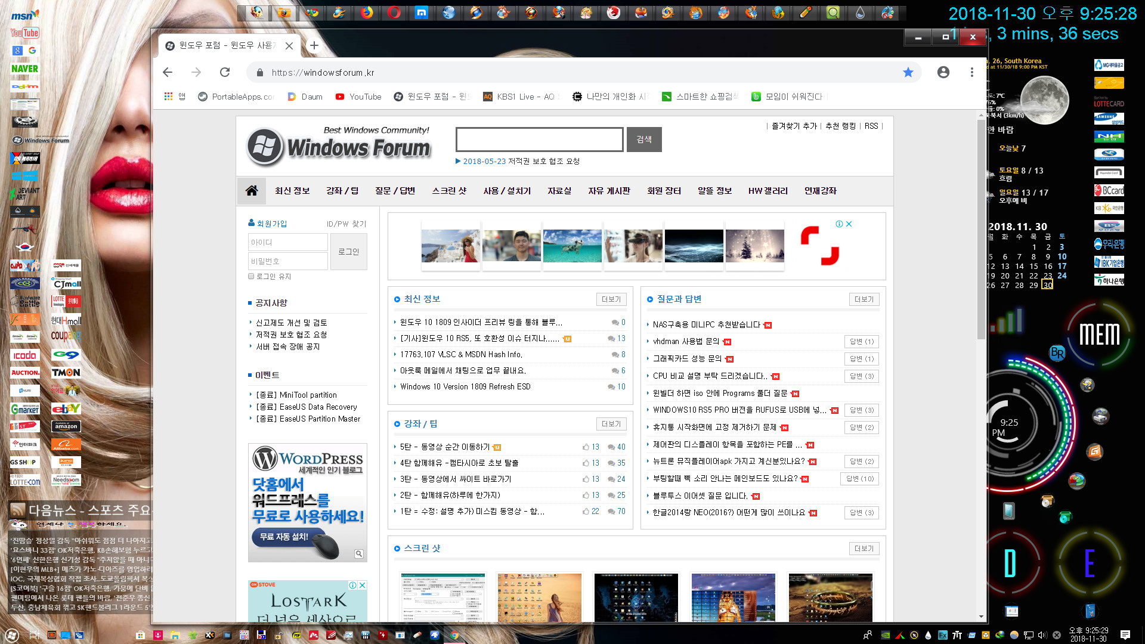Open TMON desktop shortcut icon
The width and height of the screenshot is (1145, 644).
pyautogui.click(x=66, y=373)
